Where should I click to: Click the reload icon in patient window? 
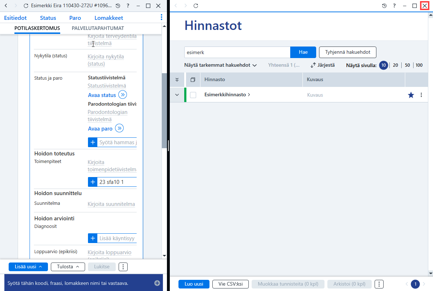tap(26, 6)
